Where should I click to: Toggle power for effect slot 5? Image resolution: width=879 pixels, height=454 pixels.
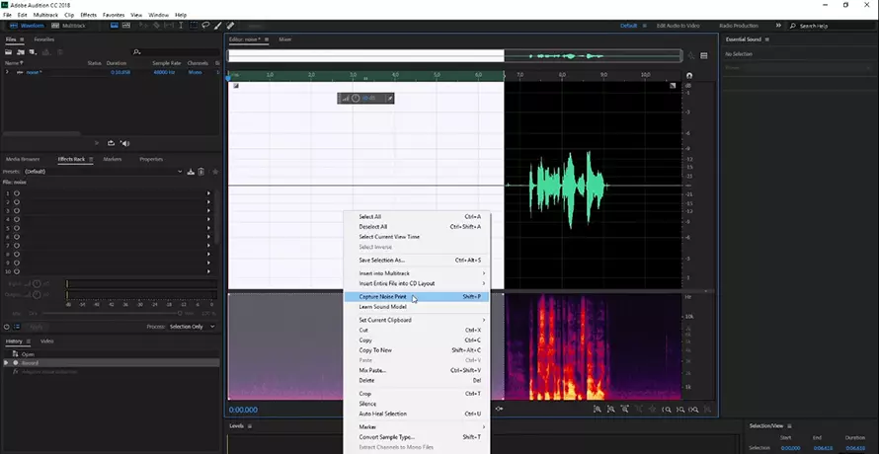[17, 230]
